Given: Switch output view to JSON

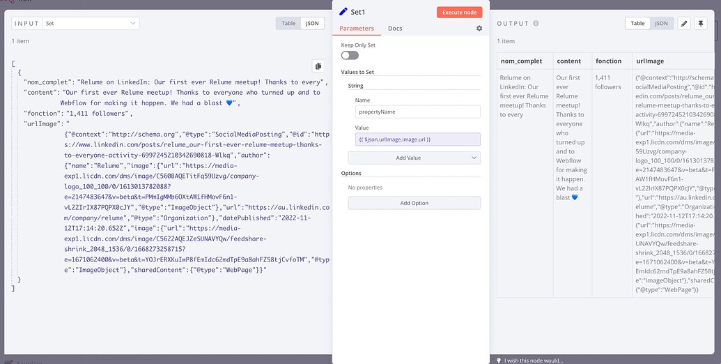Looking at the screenshot, I should (x=661, y=24).
